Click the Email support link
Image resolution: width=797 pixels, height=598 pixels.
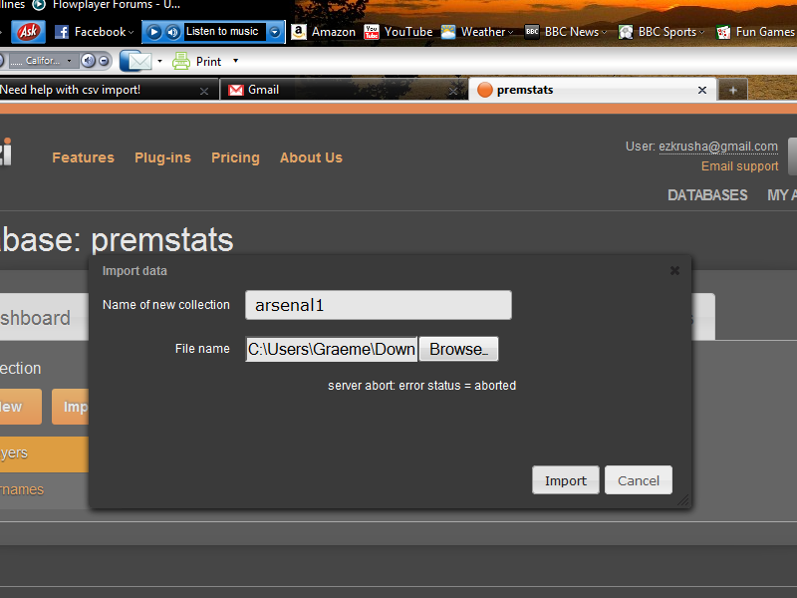click(x=739, y=166)
